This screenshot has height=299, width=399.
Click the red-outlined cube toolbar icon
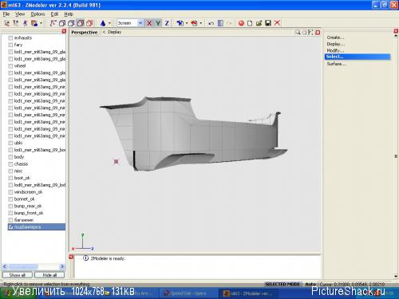tap(89, 23)
